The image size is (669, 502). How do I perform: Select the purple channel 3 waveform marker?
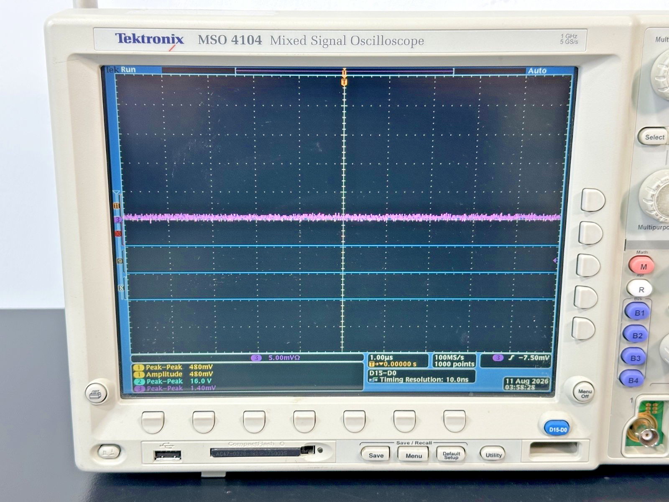[x=118, y=219]
